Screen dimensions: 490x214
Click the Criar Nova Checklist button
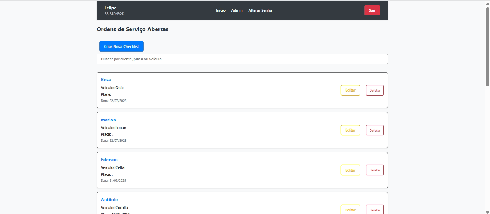121,47
